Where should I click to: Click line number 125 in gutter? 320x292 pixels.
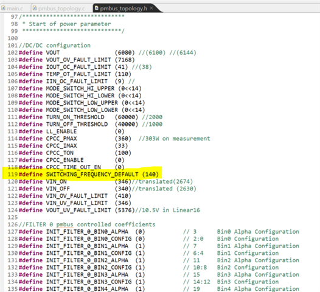click(x=13, y=217)
